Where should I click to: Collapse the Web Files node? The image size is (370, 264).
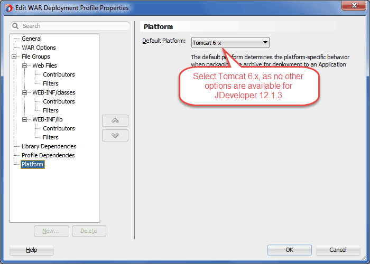coord(25,65)
